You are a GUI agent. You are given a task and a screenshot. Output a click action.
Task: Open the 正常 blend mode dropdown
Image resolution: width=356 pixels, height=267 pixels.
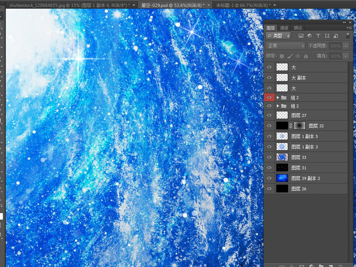click(285, 46)
